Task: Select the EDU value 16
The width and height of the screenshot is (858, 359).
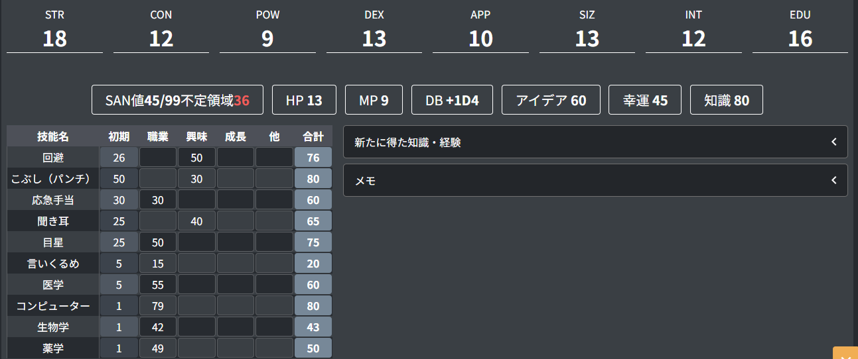Action: pyautogui.click(x=800, y=39)
